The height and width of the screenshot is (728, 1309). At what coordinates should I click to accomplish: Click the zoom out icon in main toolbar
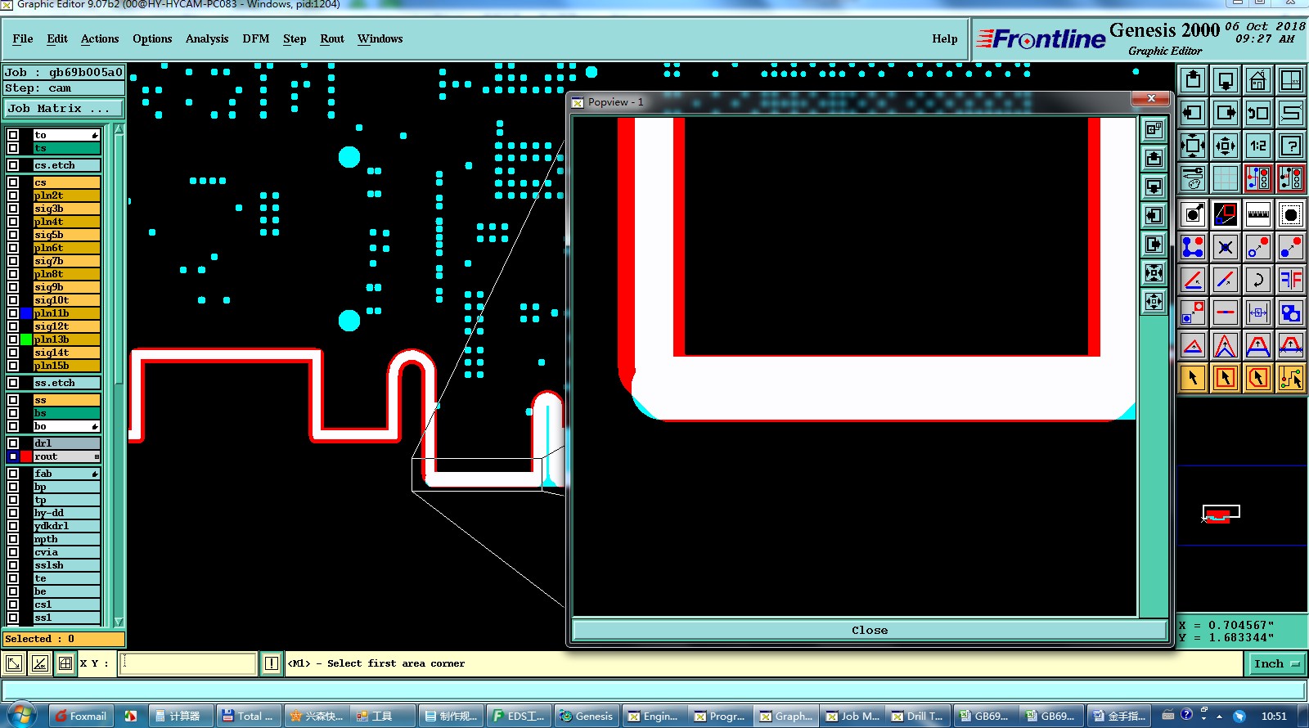click(x=1226, y=146)
